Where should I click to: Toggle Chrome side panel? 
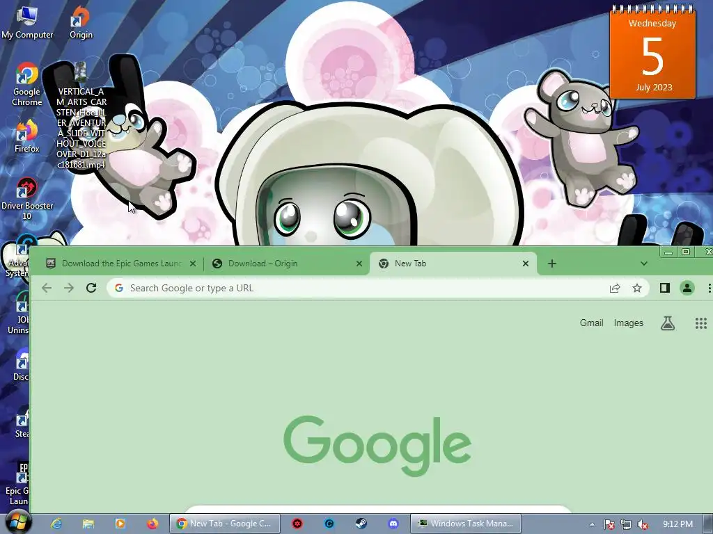coord(665,288)
